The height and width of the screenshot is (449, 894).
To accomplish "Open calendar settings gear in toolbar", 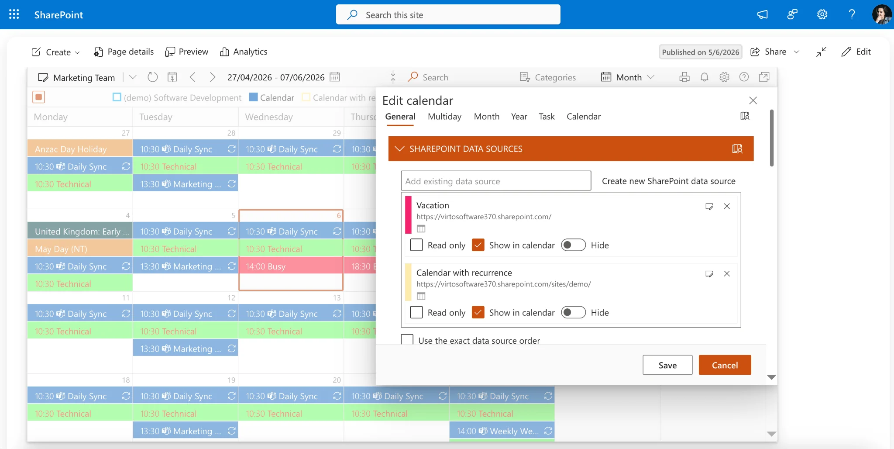I will 724,77.
